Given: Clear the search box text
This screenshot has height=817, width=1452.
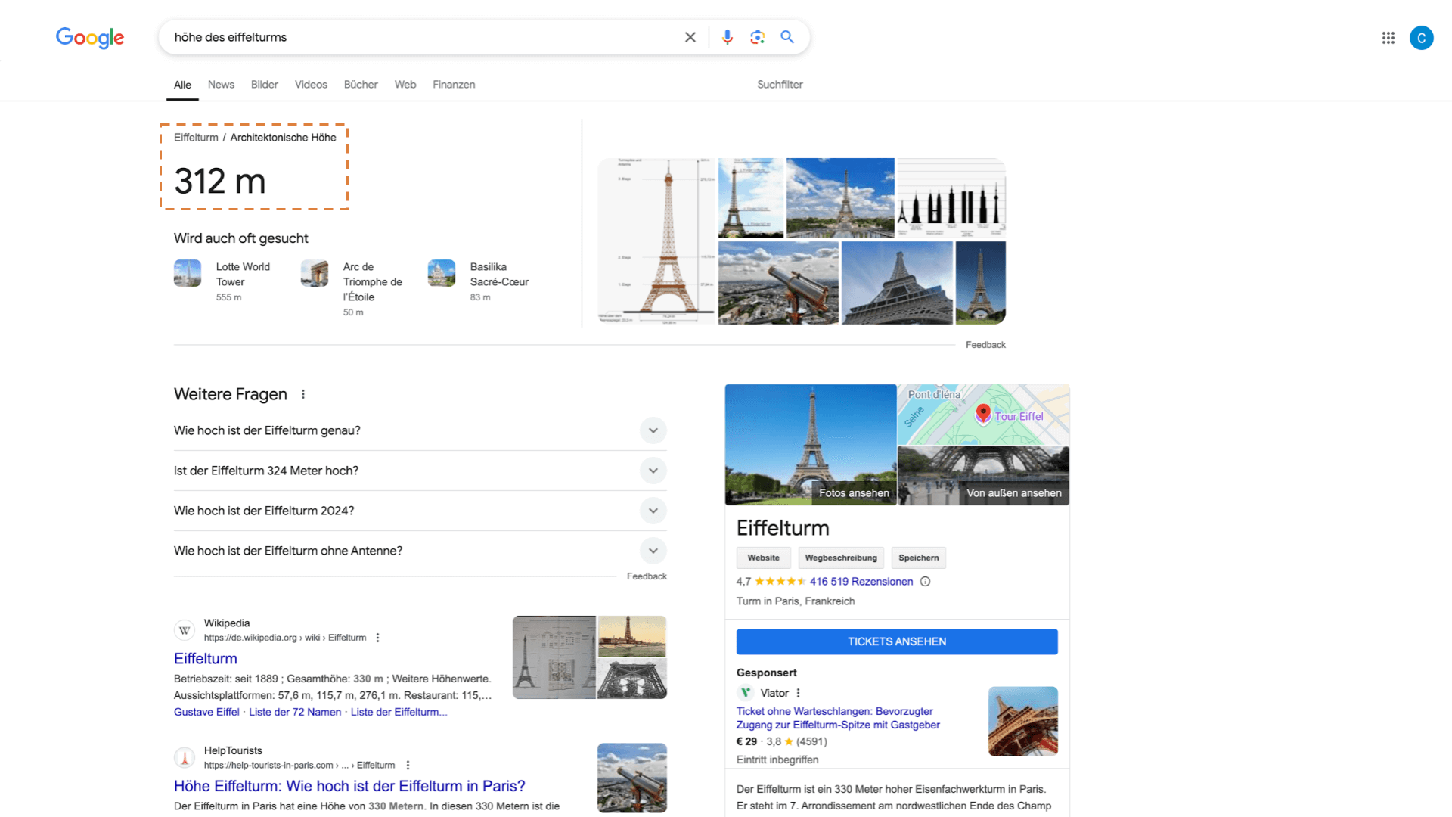Looking at the screenshot, I should [690, 37].
